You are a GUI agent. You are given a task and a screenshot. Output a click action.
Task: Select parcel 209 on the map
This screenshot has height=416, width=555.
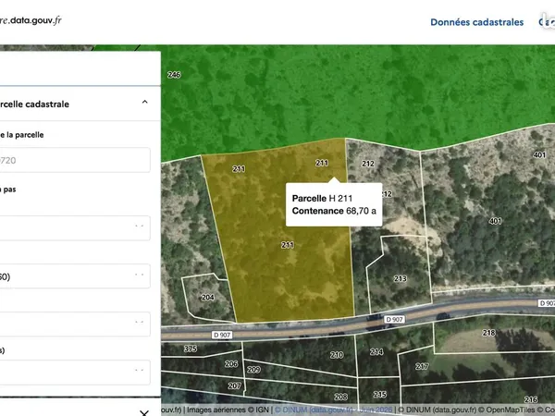(x=253, y=370)
